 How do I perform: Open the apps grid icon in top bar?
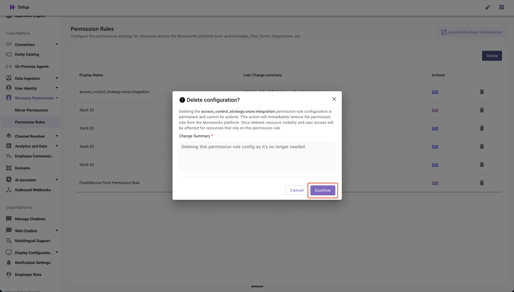pos(501,7)
